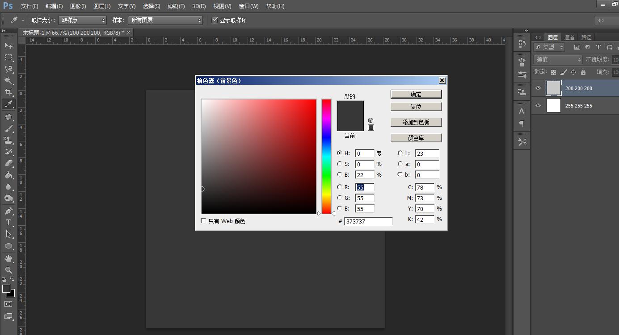Image resolution: width=619 pixels, height=335 pixels.
Task: Expand the 样本 所有图层 dropdown
Action: click(165, 20)
